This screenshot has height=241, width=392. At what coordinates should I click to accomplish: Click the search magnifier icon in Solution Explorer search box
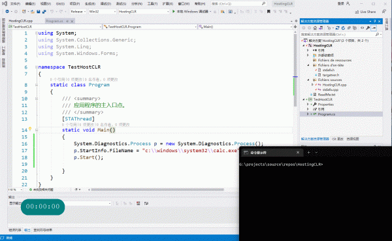377,34
